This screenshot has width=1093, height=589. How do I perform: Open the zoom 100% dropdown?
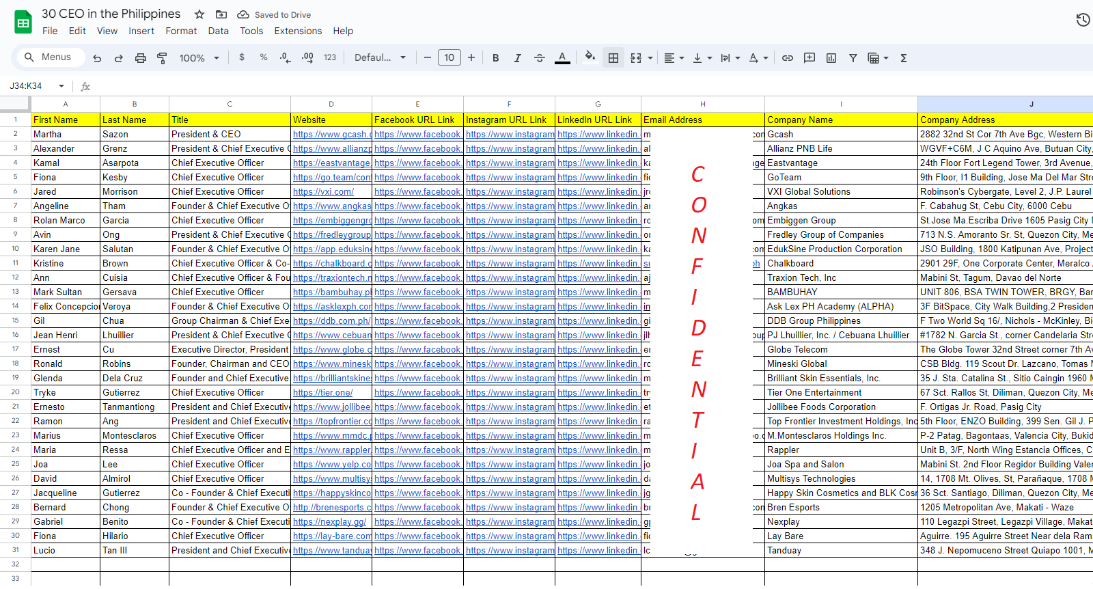click(x=199, y=58)
